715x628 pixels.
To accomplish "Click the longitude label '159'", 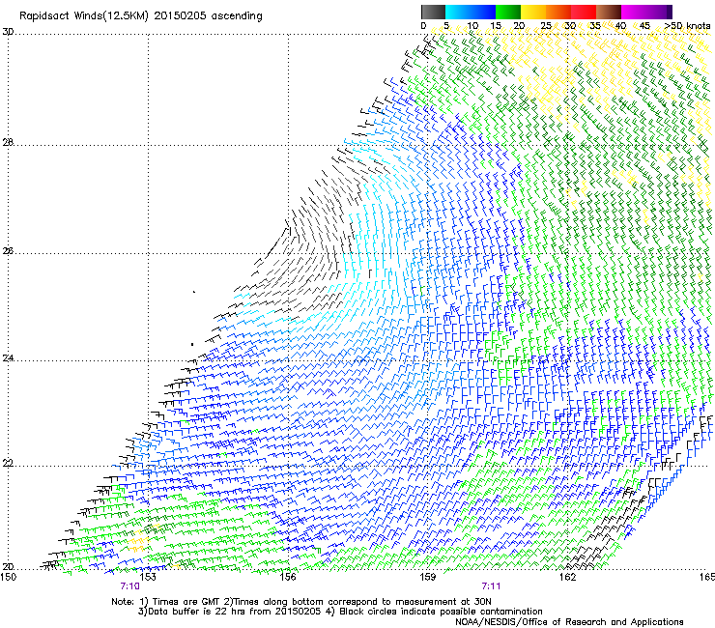I will [427, 577].
